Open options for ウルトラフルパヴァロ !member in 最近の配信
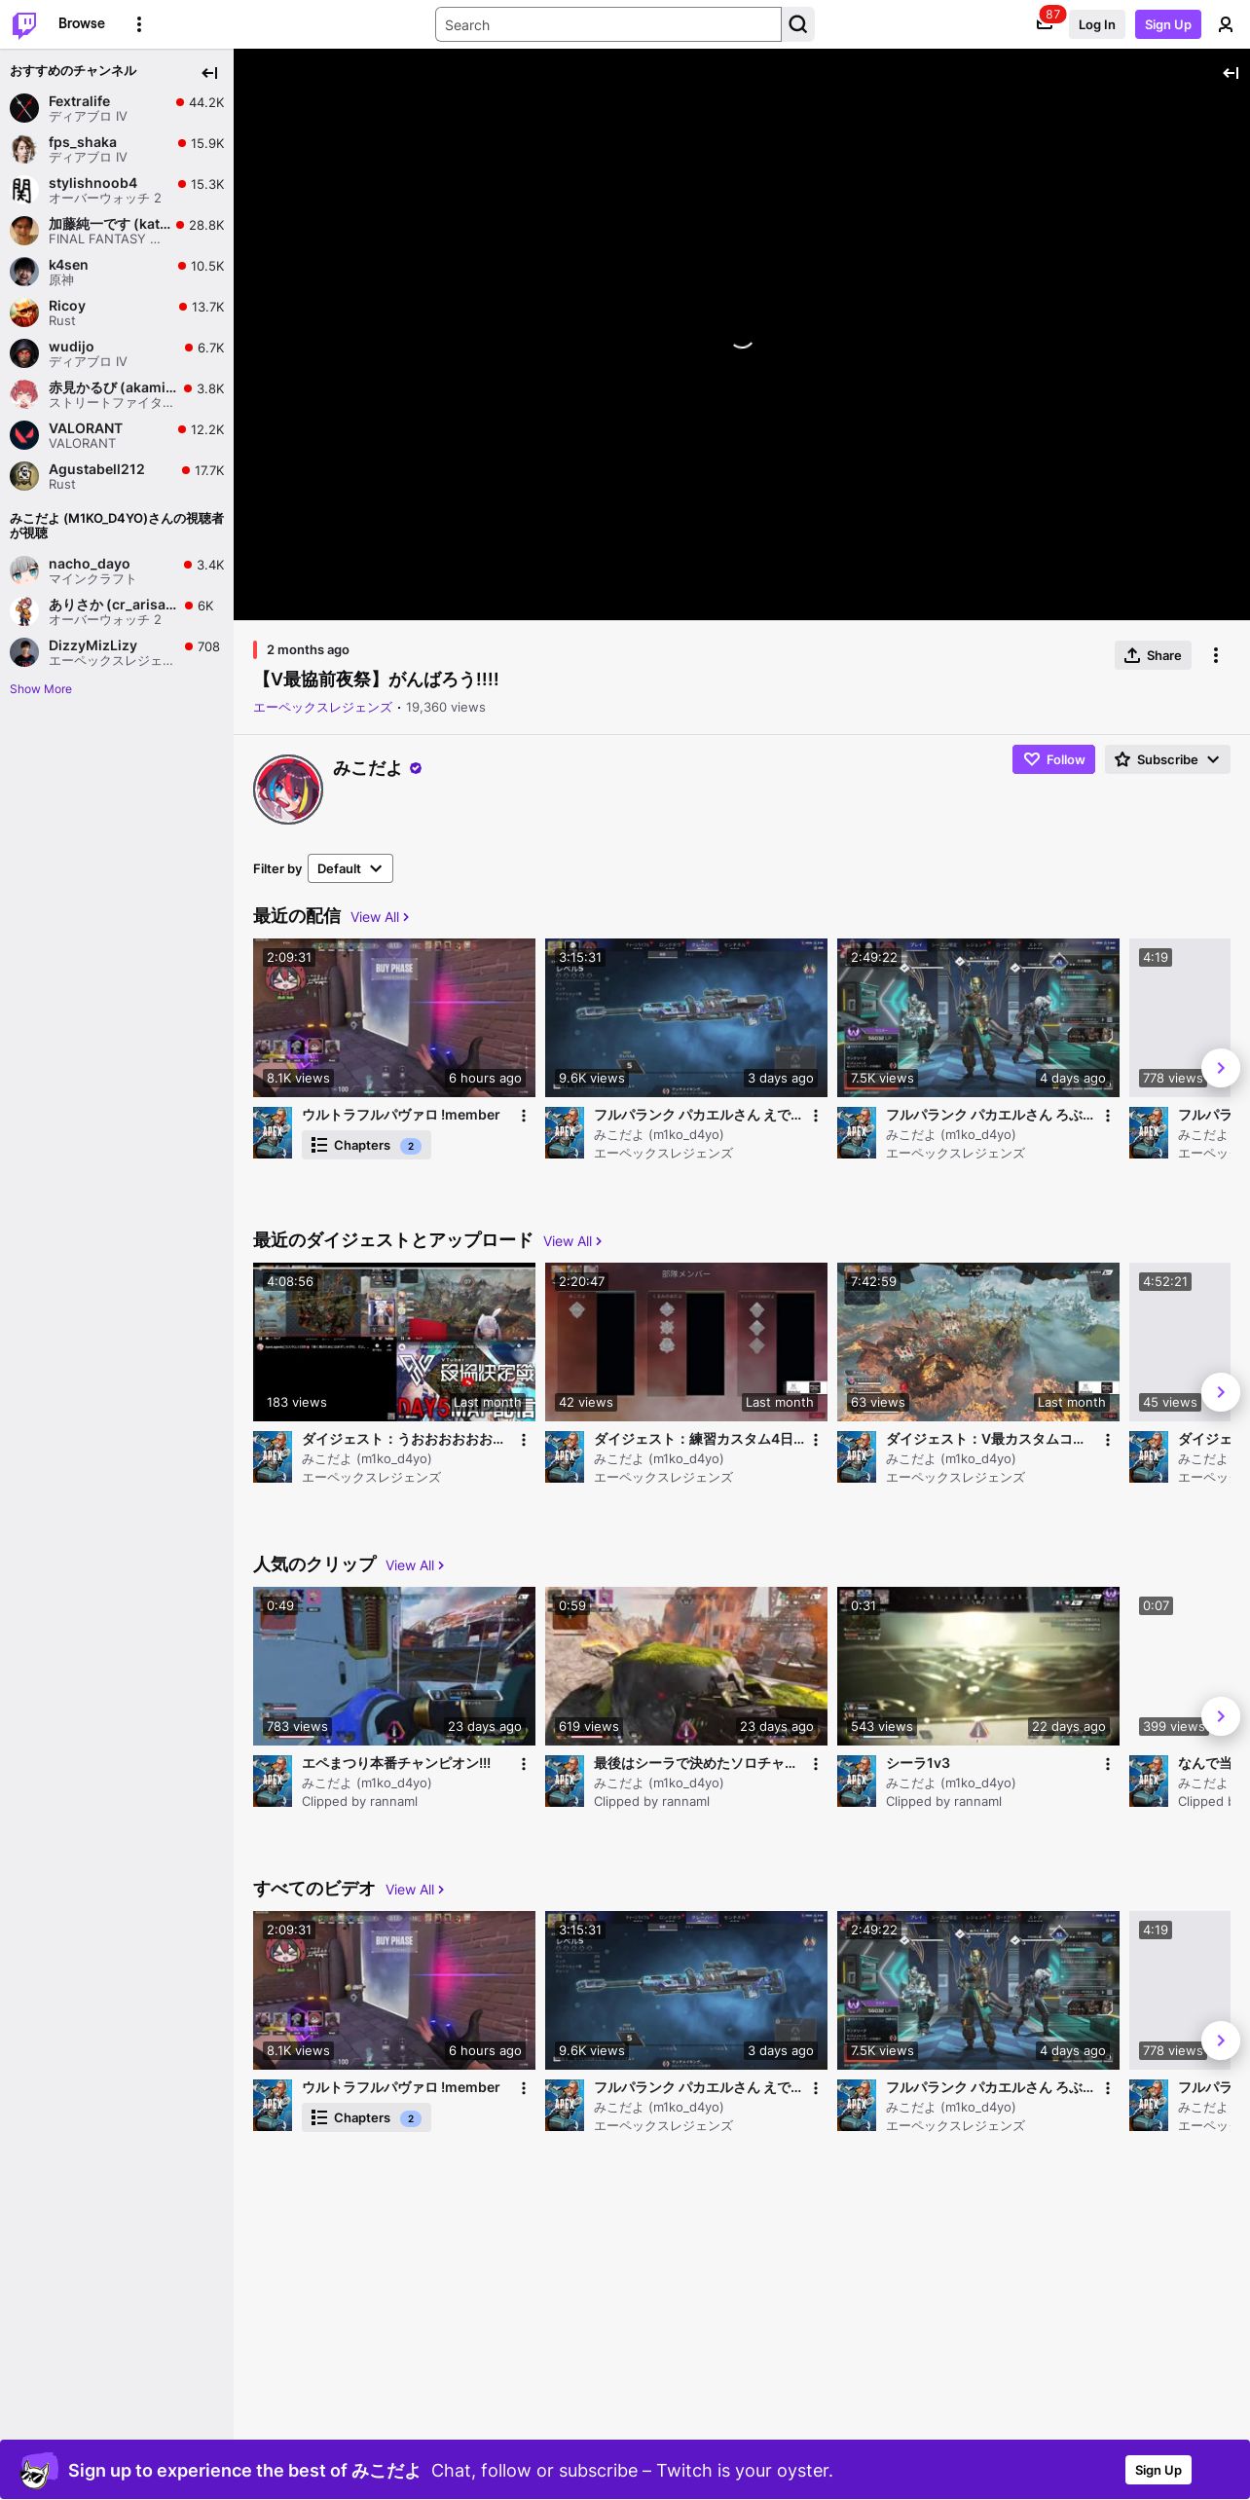Image resolution: width=1250 pixels, height=2500 pixels. point(524,1116)
